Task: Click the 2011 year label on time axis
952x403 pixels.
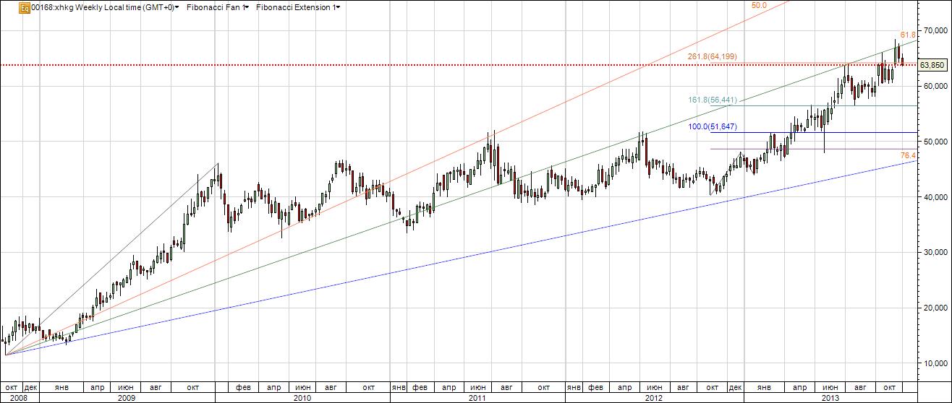Action: tap(477, 397)
